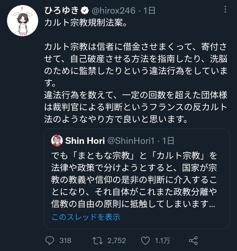Click the このスレッドを表示 link

pyautogui.click(x=86, y=217)
